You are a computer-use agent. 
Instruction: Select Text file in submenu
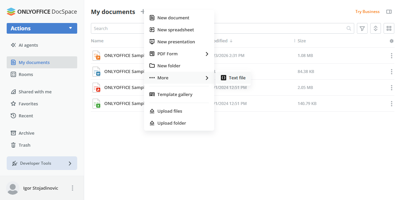coord(233,78)
